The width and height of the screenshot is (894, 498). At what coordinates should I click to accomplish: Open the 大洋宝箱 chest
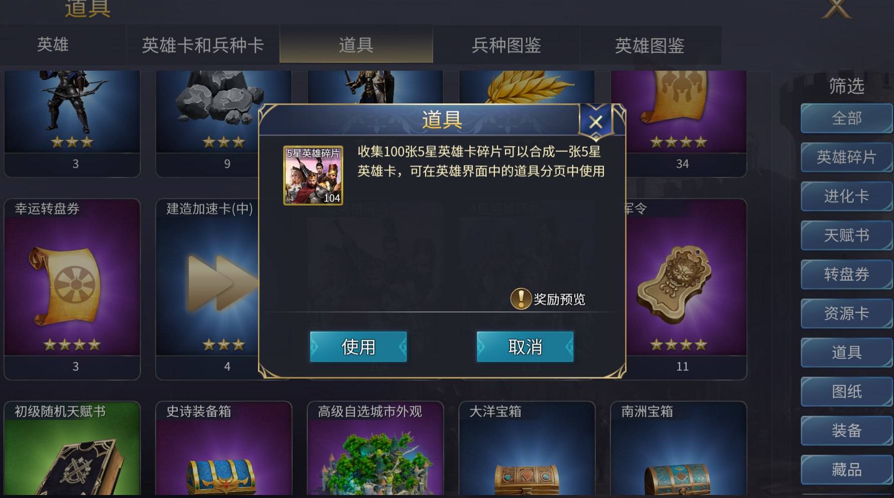(x=527, y=449)
